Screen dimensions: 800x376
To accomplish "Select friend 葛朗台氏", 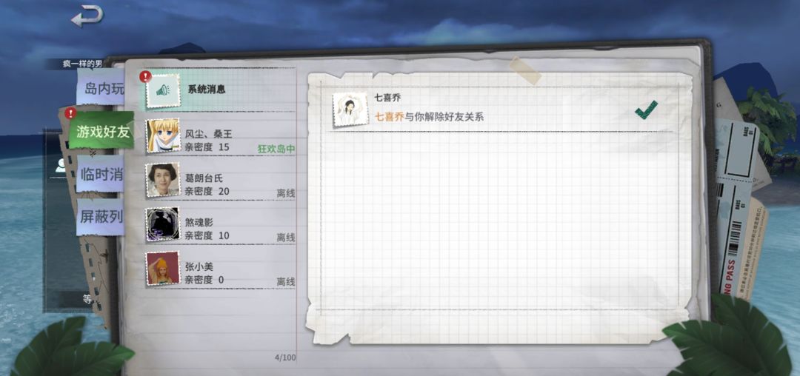I will click(220, 180).
